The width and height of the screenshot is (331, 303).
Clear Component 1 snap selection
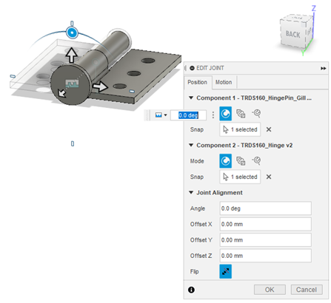tap(269, 129)
